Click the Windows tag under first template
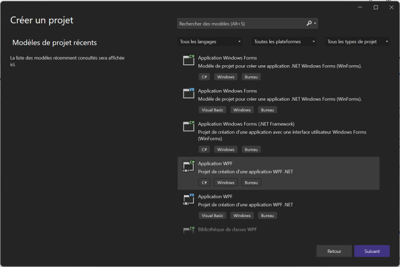400x267 pixels. (226, 77)
